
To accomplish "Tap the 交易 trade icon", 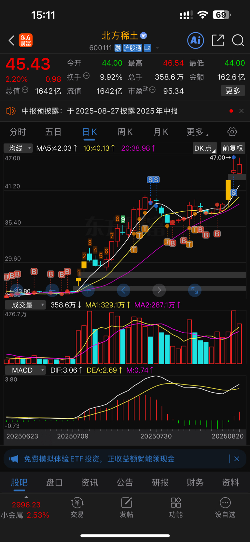I will click(x=77, y=508).
